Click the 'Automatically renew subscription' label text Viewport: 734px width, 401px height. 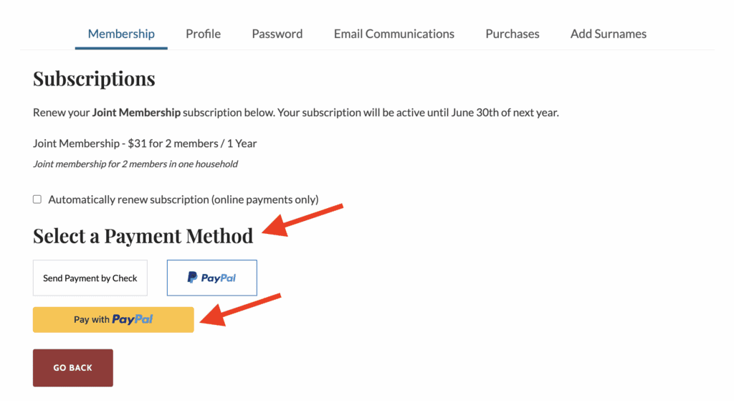coord(183,199)
